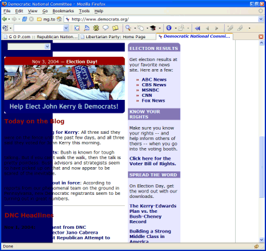Open the Help menu
The height and width of the screenshot is (251, 266).
[x=99, y=11]
